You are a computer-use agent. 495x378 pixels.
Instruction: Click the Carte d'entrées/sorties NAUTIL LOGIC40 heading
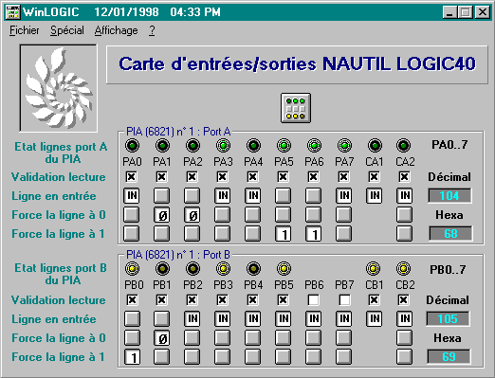297,64
